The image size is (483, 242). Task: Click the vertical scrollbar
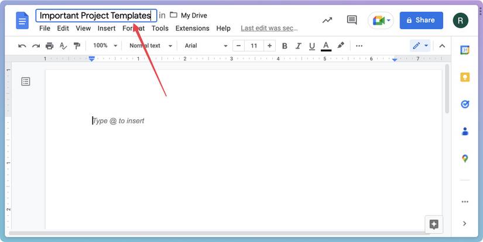(x=447, y=89)
